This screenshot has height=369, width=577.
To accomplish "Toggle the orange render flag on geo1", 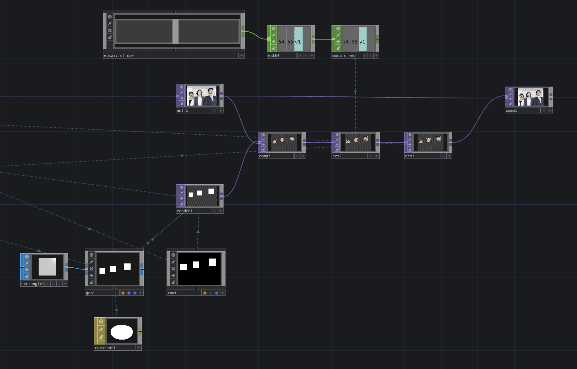I will pos(123,293).
